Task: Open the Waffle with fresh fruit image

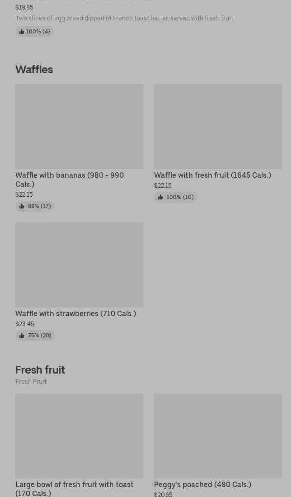Action: (x=218, y=126)
